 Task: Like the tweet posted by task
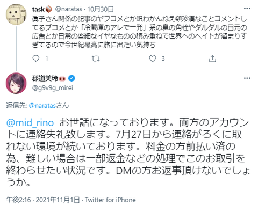pyautogui.click(x=153, y=58)
